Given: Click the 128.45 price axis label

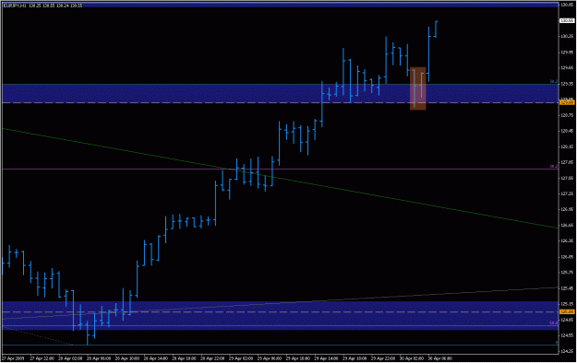Looking at the screenshot, I should pyautogui.click(x=567, y=131).
